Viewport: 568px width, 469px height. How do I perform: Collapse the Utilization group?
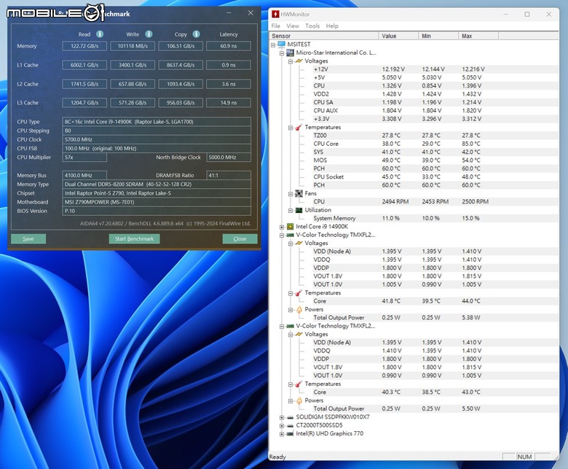pos(291,211)
